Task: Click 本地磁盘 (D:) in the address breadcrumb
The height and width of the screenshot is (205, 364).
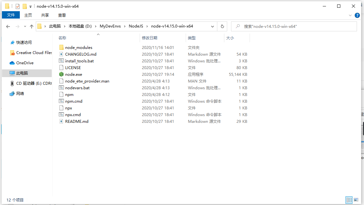Action: click(x=80, y=26)
